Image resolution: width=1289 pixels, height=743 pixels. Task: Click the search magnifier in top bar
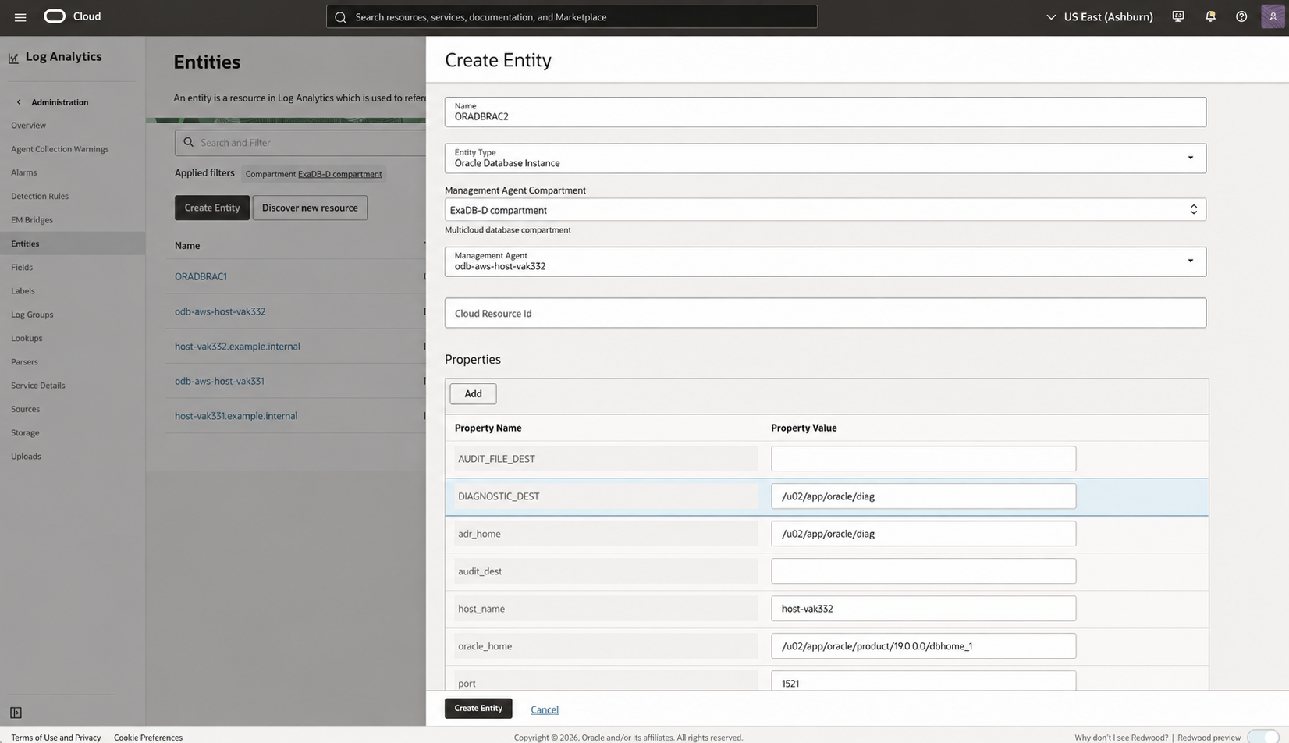click(340, 17)
